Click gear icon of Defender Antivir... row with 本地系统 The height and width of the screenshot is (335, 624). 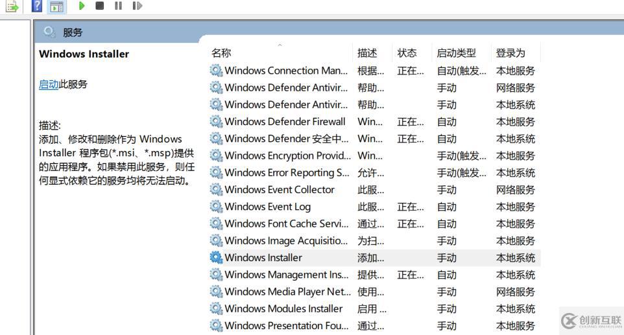tap(216, 105)
